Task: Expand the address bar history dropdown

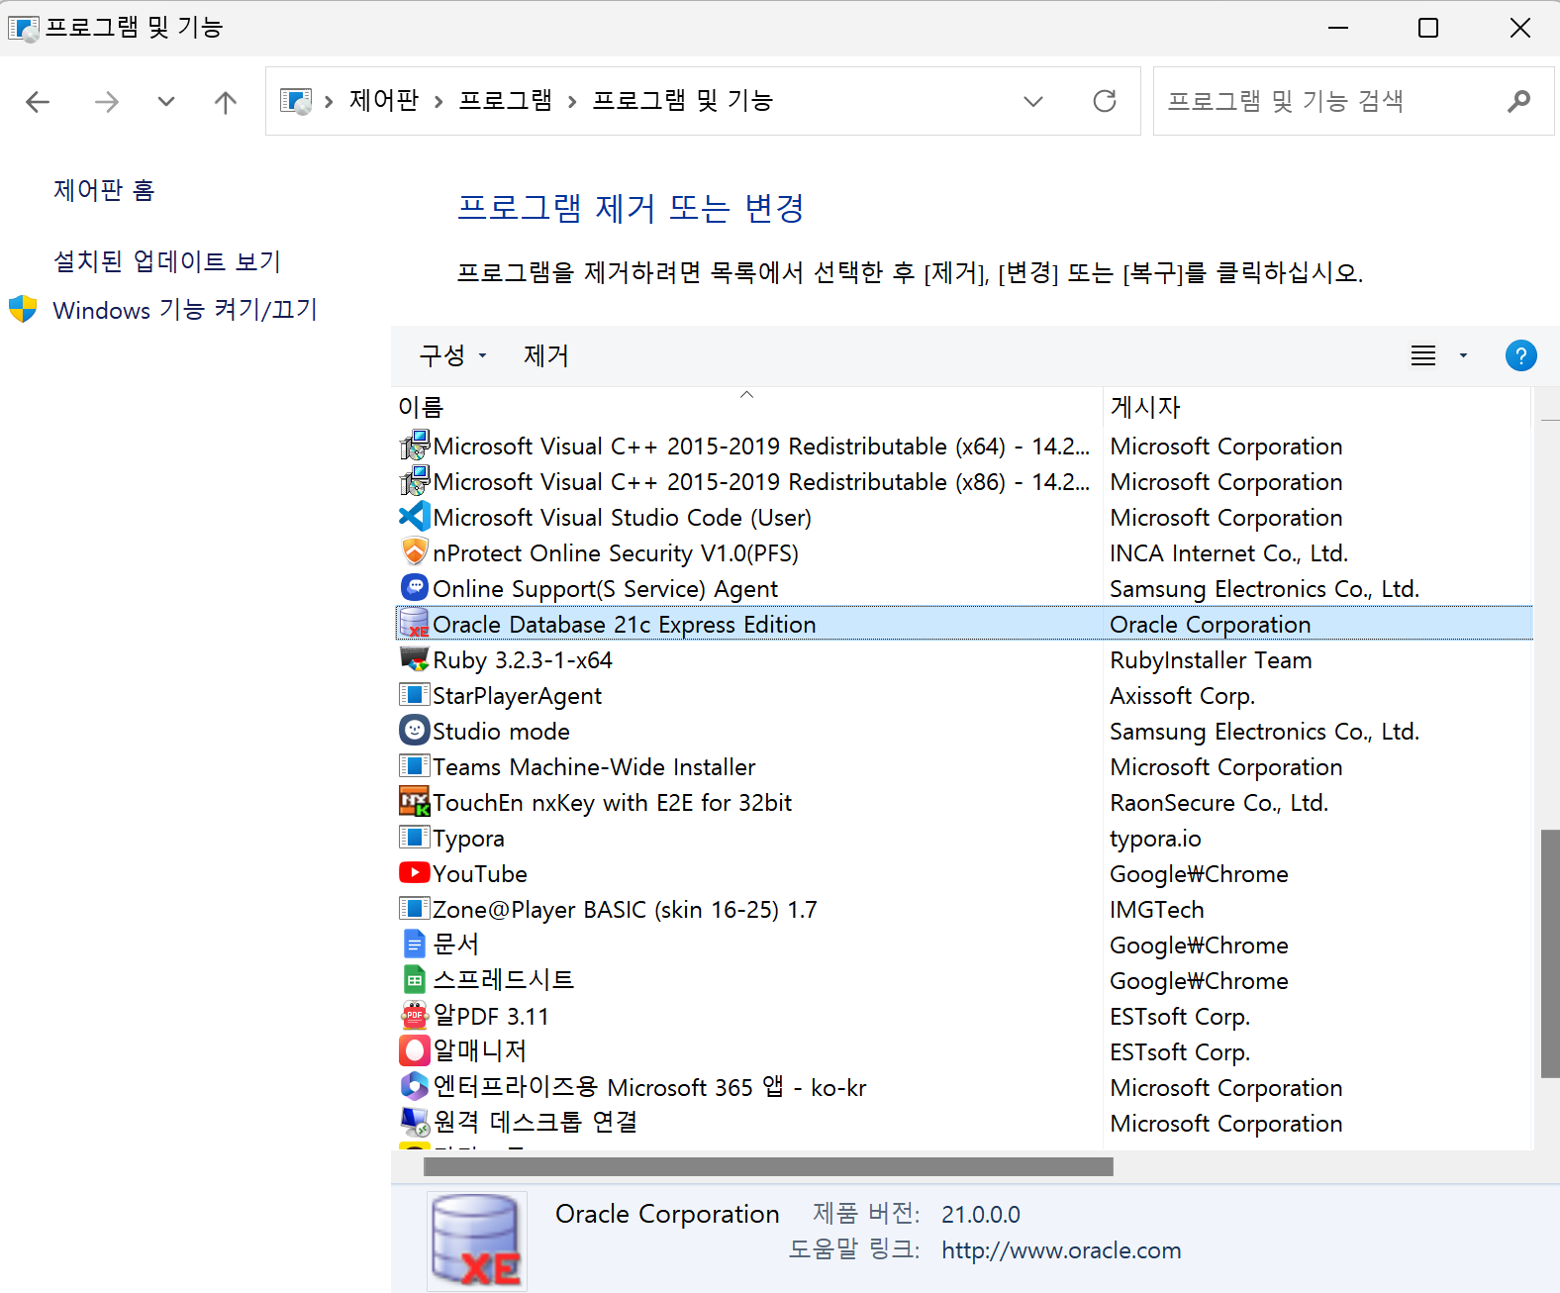Action: tap(1033, 101)
